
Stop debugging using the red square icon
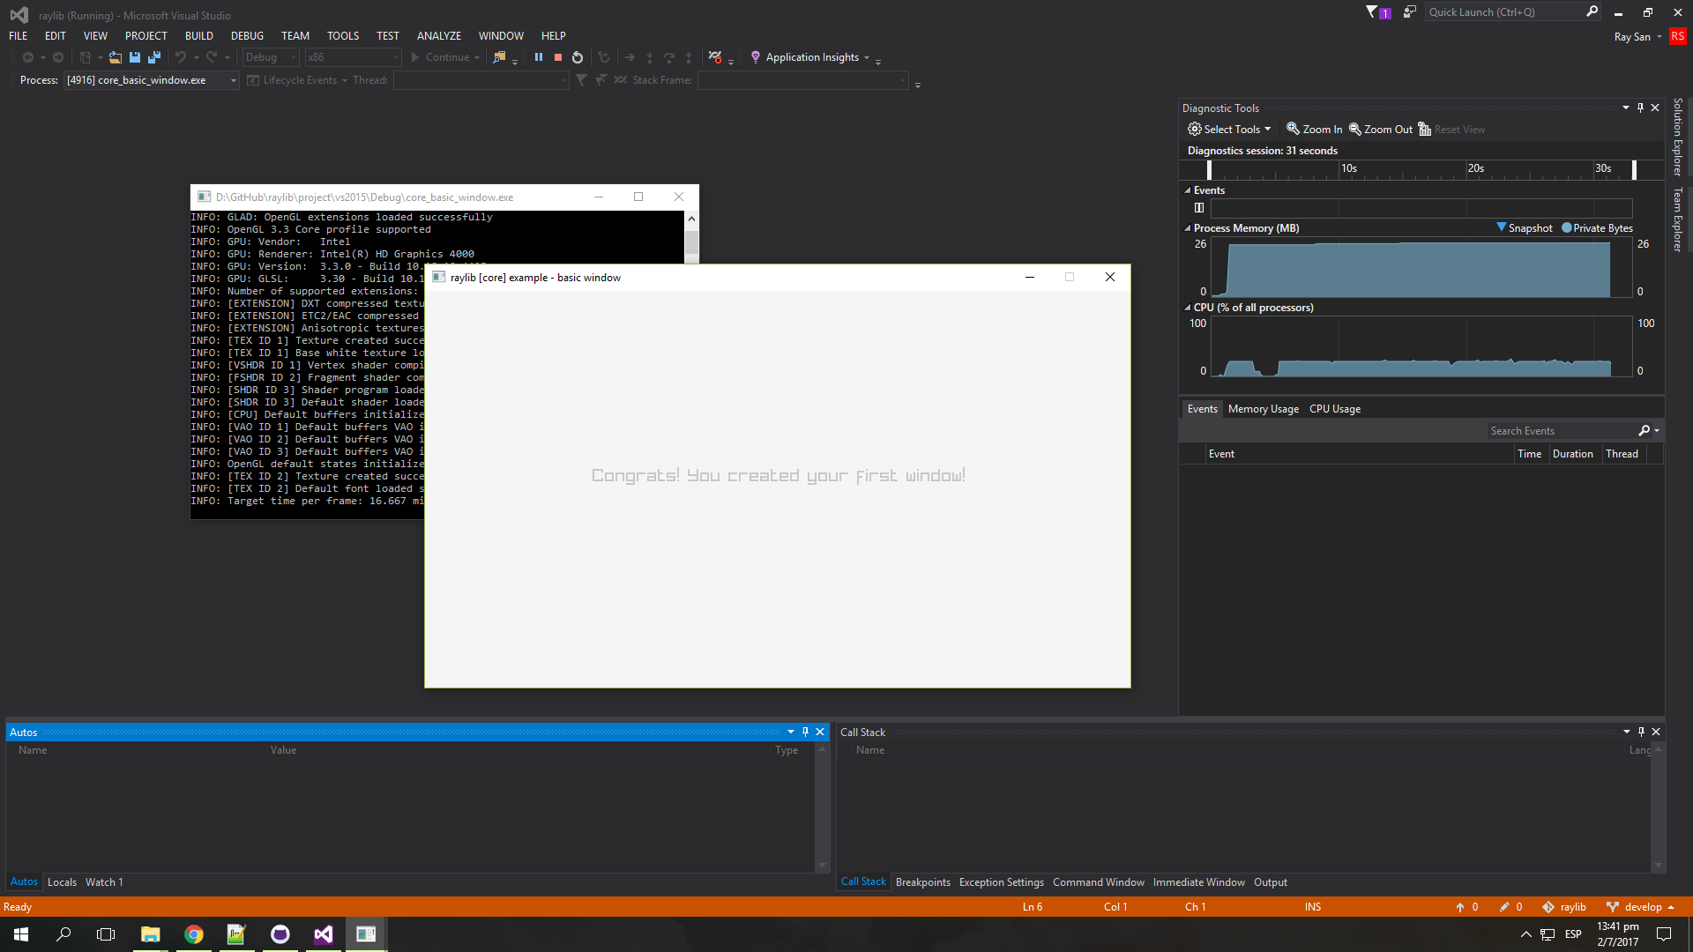tap(558, 56)
